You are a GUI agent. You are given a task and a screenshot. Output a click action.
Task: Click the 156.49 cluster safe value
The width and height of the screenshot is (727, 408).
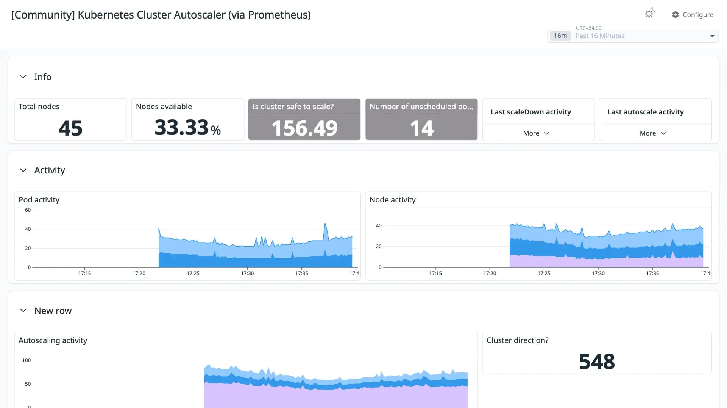point(304,128)
